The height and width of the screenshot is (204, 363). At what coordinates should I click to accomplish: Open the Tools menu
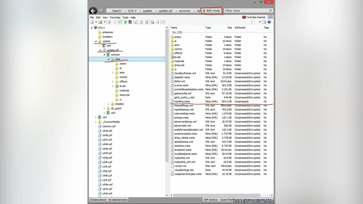(125, 18)
